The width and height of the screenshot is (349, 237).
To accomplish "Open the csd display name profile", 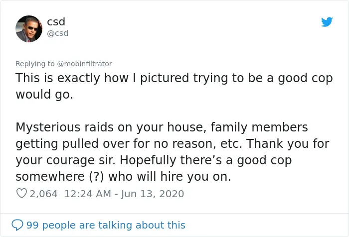I will click(56, 22).
